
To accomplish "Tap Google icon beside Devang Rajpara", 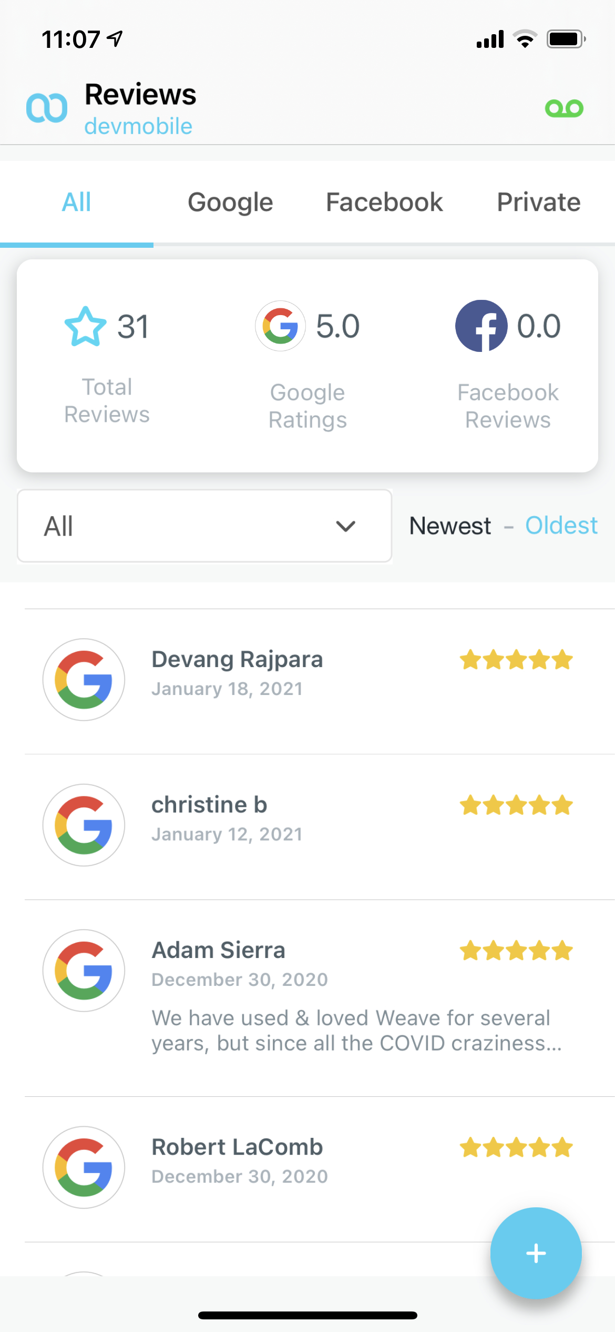I will [84, 680].
